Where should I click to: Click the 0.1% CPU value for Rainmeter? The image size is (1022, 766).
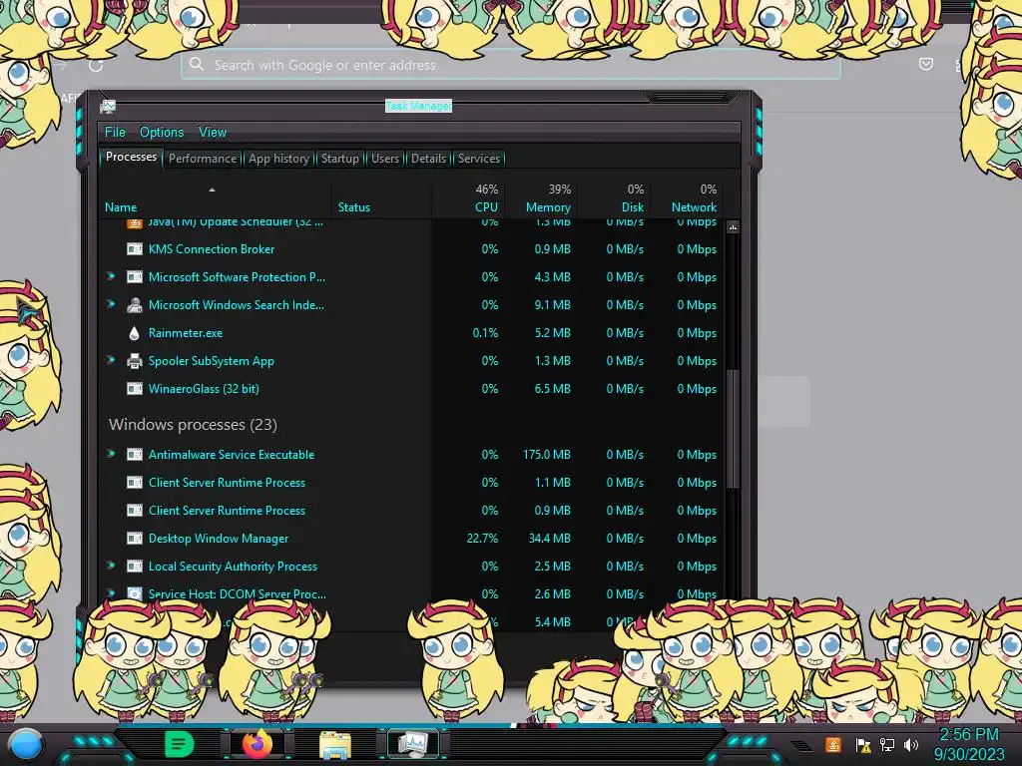tap(485, 333)
